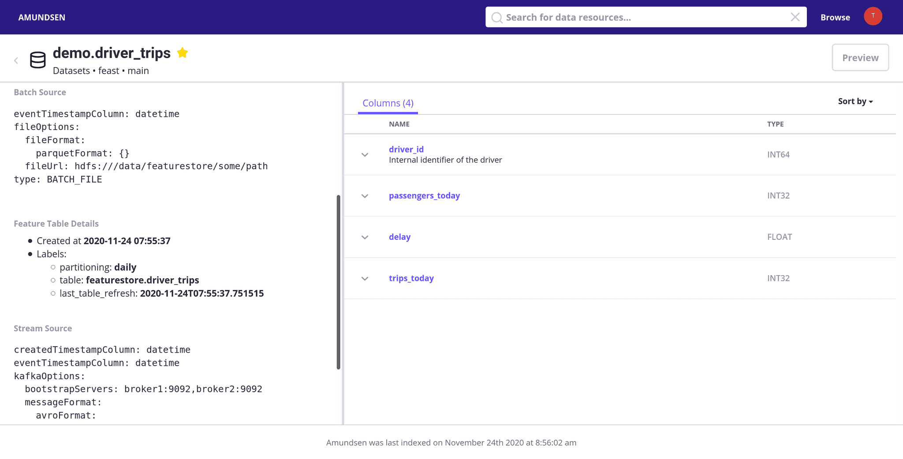Click the search magnifier icon

[x=497, y=17]
